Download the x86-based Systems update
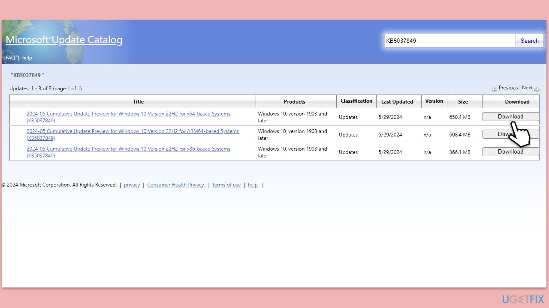This screenshot has height=308, width=549. 510,152
